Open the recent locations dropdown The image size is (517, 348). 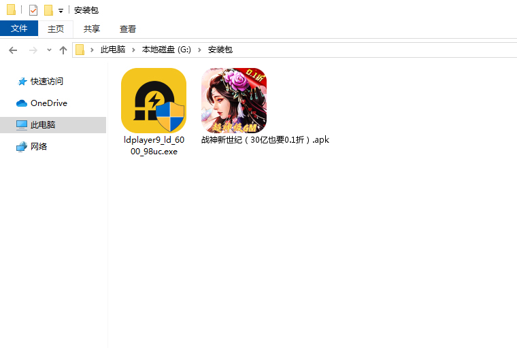[x=49, y=50]
